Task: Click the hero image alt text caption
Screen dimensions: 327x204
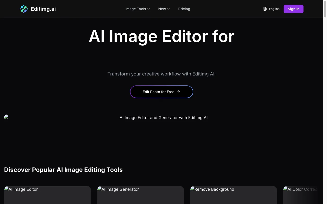Action: [x=163, y=118]
